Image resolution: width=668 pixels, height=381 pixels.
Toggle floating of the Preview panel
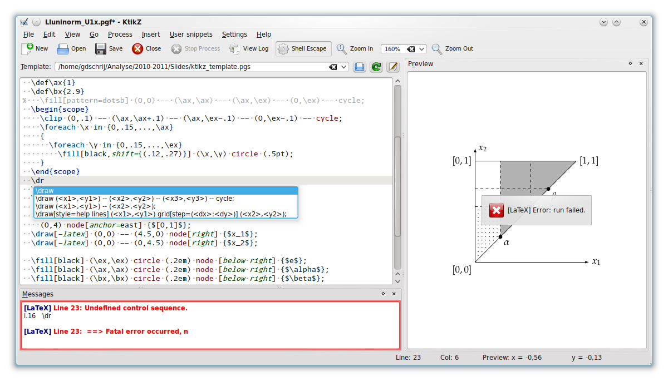click(x=630, y=64)
